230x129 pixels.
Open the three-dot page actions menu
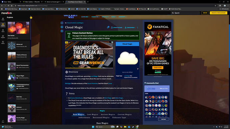pos(138,28)
